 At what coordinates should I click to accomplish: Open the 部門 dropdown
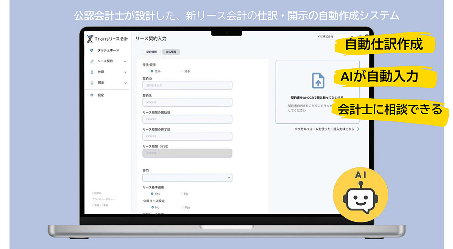187,177
